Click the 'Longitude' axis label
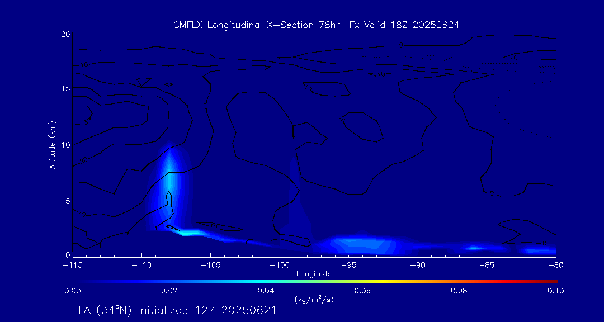Image resolution: width=604 pixels, height=322 pixels. (x=314, y=274)
